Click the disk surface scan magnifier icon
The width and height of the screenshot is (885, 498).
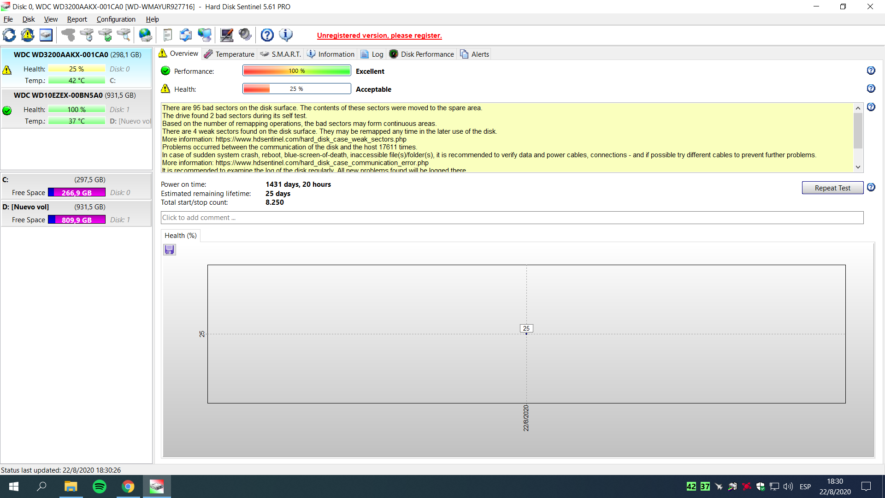pyautogui.click(x=124, y=35)
